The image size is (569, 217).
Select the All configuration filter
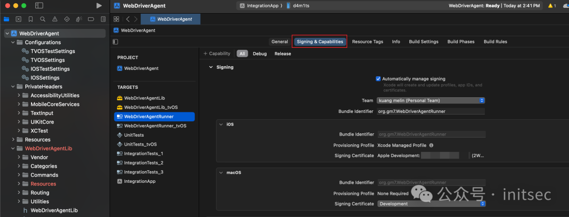242,54
